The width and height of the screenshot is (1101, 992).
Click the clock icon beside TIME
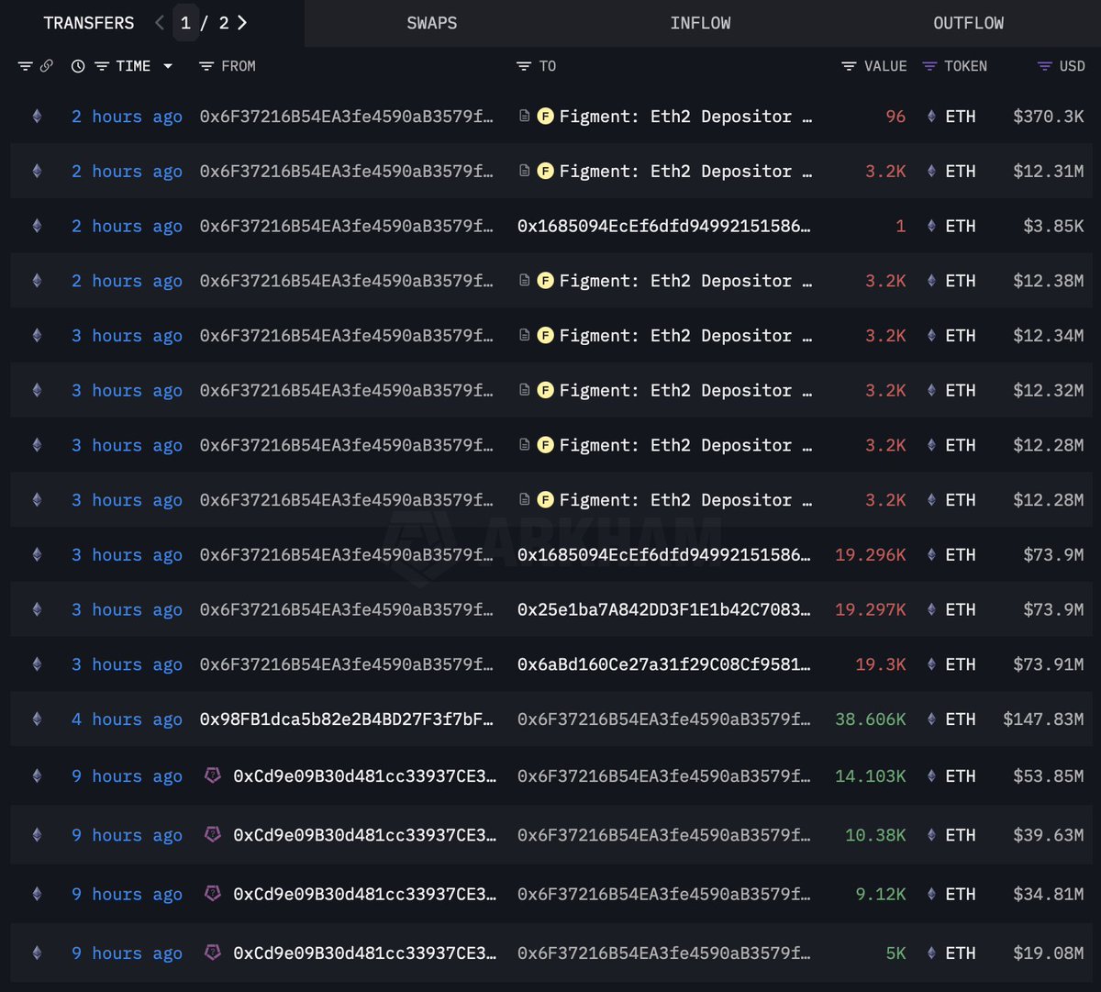coord(78,66)
